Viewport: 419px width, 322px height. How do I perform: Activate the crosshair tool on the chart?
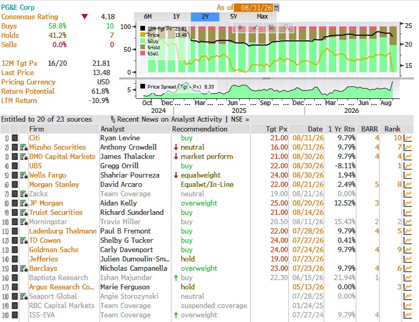240,27
